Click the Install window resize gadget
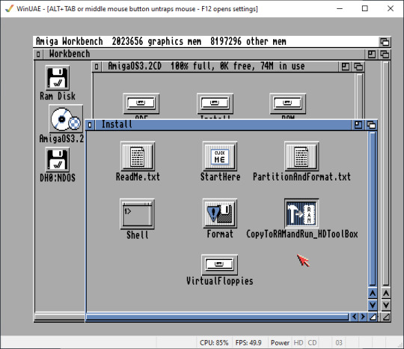This screenshot has height=349, width=404. (x=373, y=317)
